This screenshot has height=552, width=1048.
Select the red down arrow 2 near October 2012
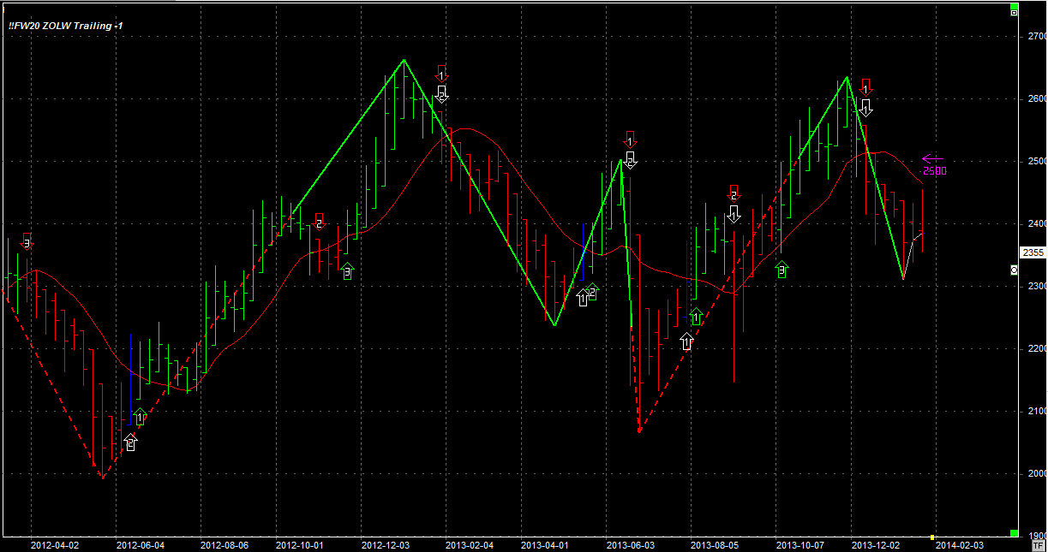319,221
